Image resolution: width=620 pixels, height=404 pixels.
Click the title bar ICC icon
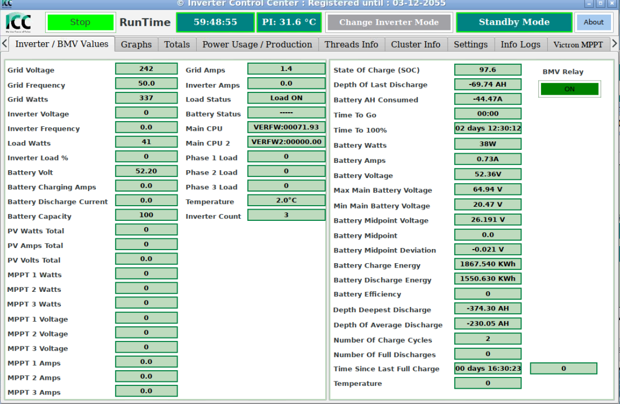7,3
